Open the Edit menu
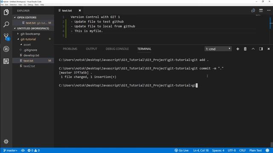Viewport: 273px width, 153px height. click(x=6, y=5)
